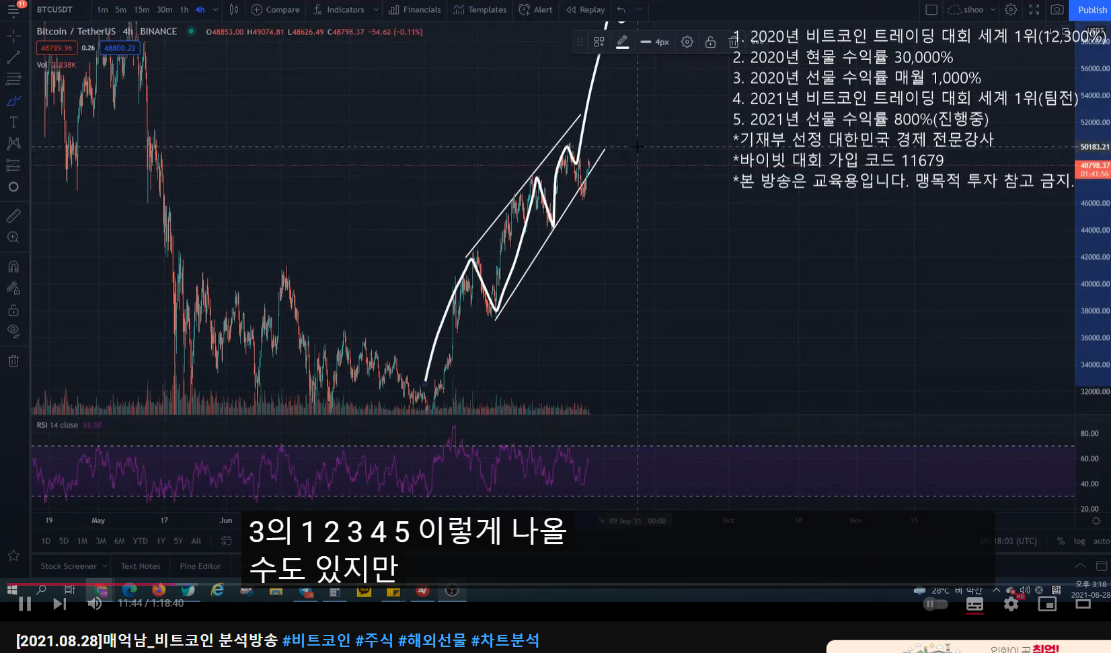This screenshot has width=1111, height=653.
Task: Open the Text Notes tab
Action: pos(141,566)
